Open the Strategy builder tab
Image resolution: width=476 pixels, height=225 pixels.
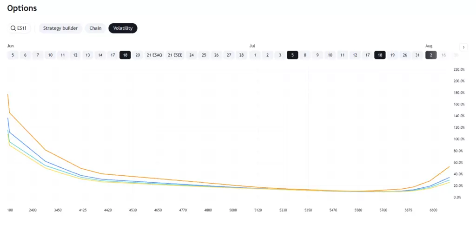pos(60,28)
